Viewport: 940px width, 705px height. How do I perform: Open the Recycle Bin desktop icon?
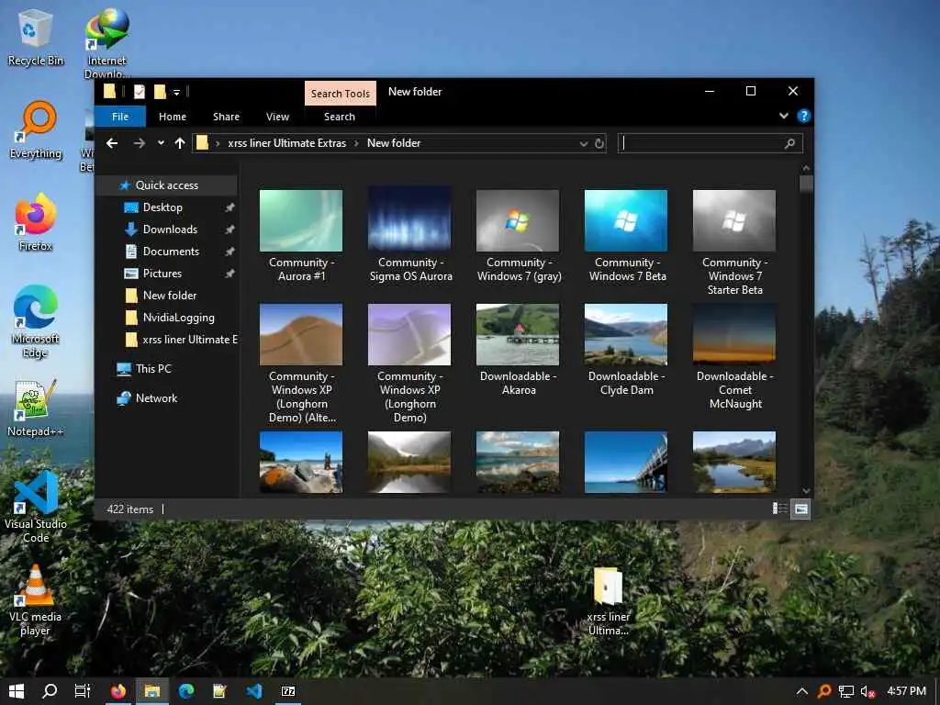[x=35, y=37]
